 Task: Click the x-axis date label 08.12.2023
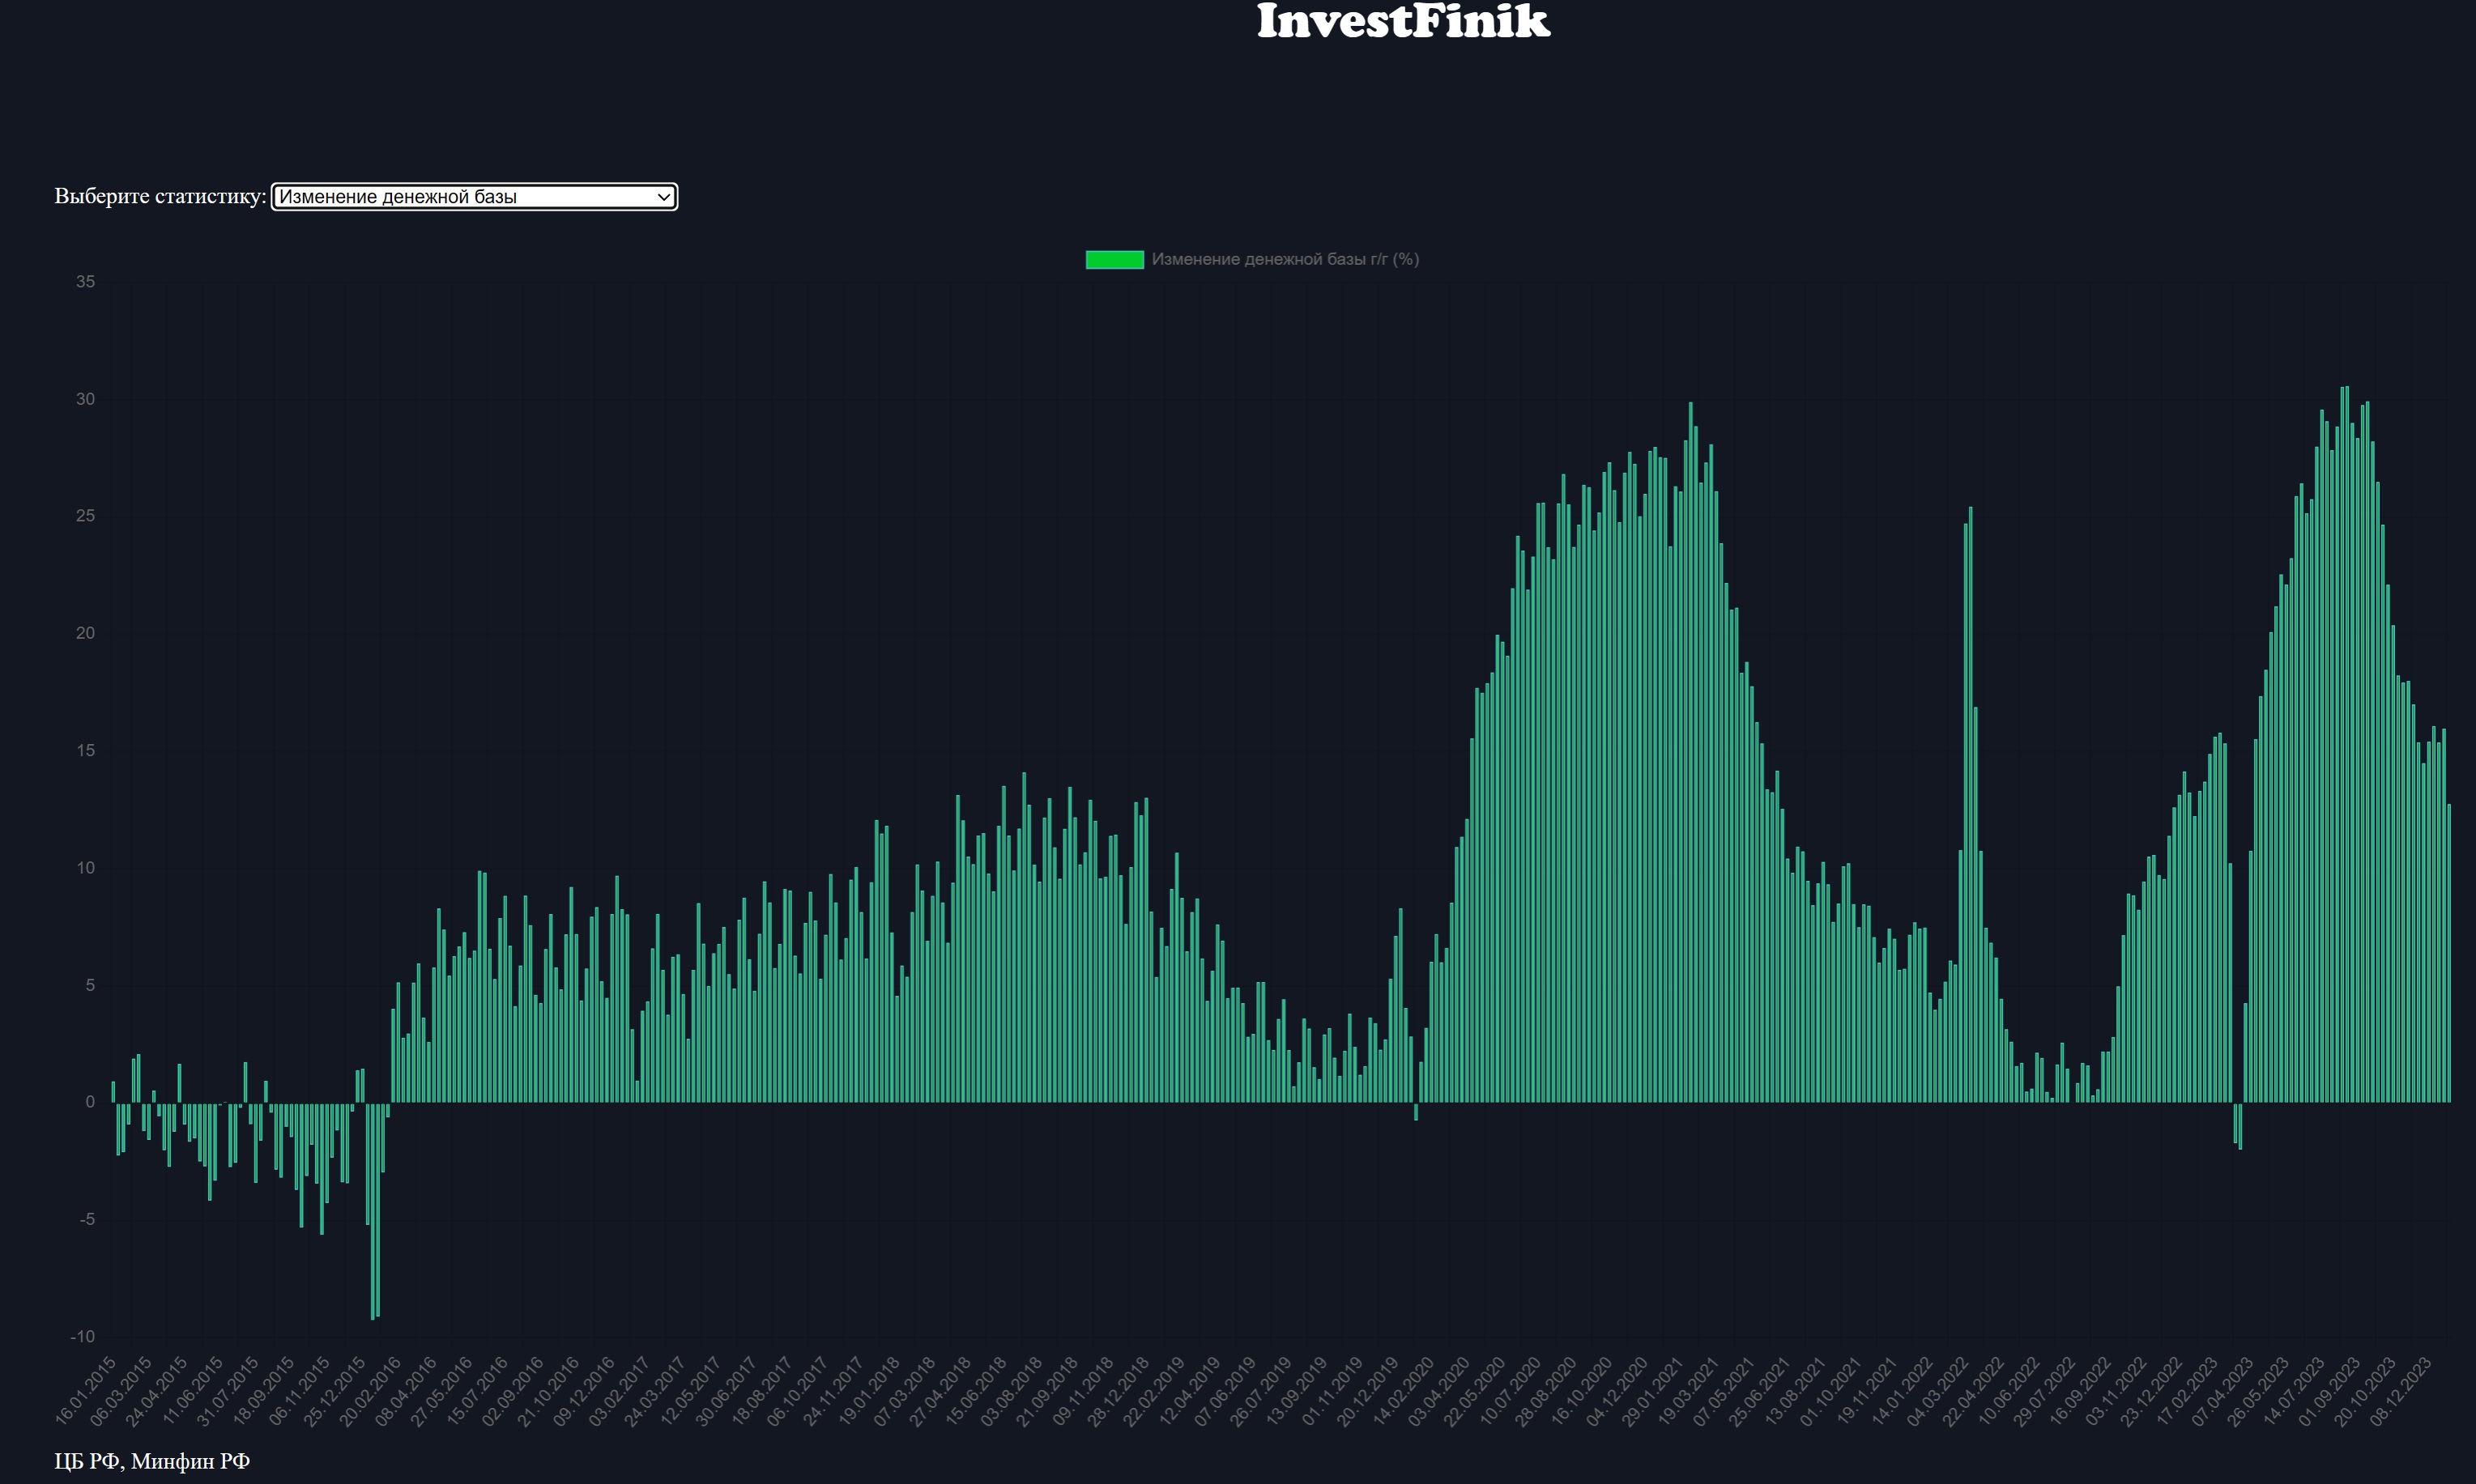click(x=2402, y=1390)
